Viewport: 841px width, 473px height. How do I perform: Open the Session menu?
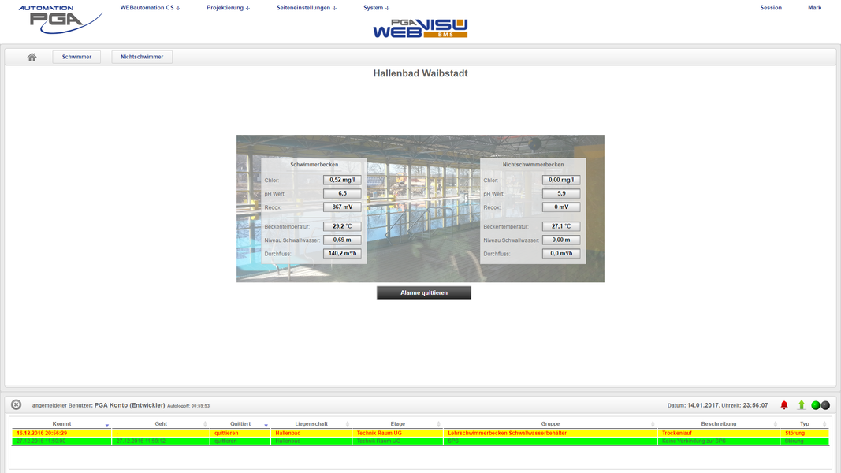coord(770,8)
